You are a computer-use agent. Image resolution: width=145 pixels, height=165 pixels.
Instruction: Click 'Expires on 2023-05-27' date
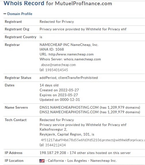(x=59, y=95)
